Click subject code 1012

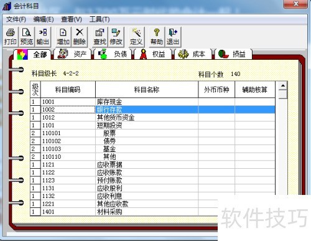tap(49, 118)
